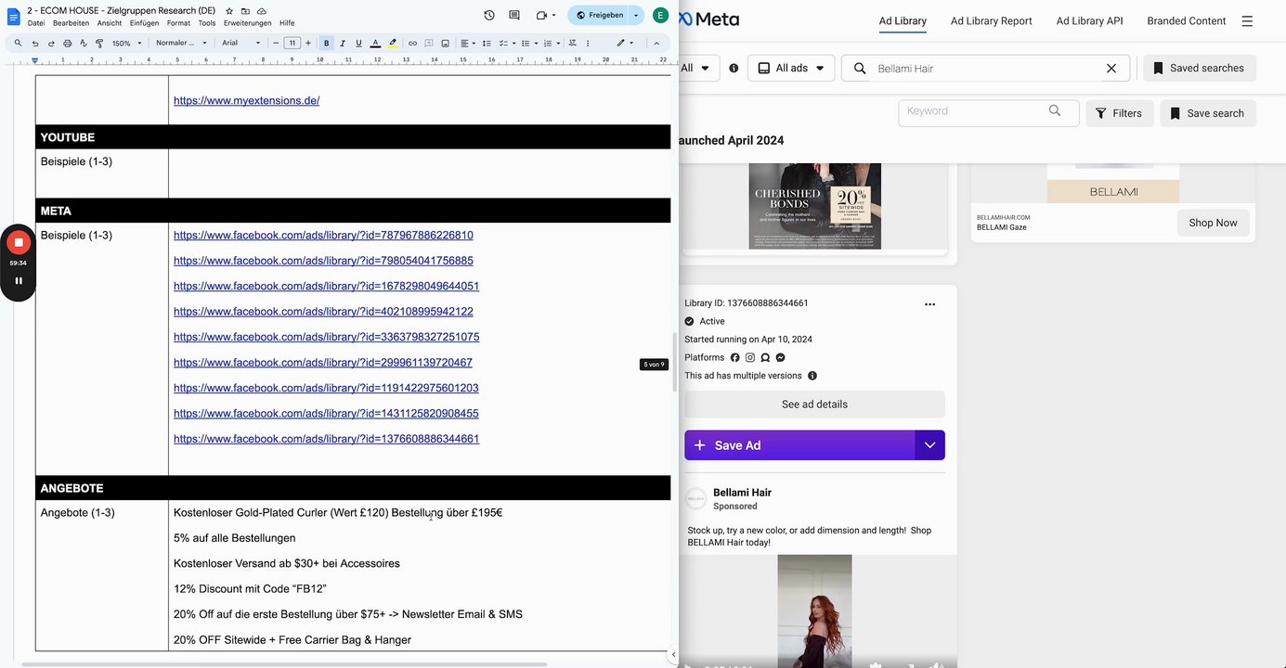Image resolution: width=1286 pixels, height=668 pixels.
Task: Open the paragraph style Normaler dropdown
Action: 181,43
